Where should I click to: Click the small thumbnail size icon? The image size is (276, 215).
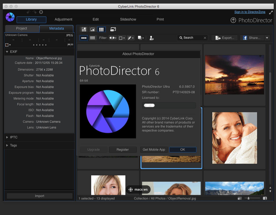[239, 198]
